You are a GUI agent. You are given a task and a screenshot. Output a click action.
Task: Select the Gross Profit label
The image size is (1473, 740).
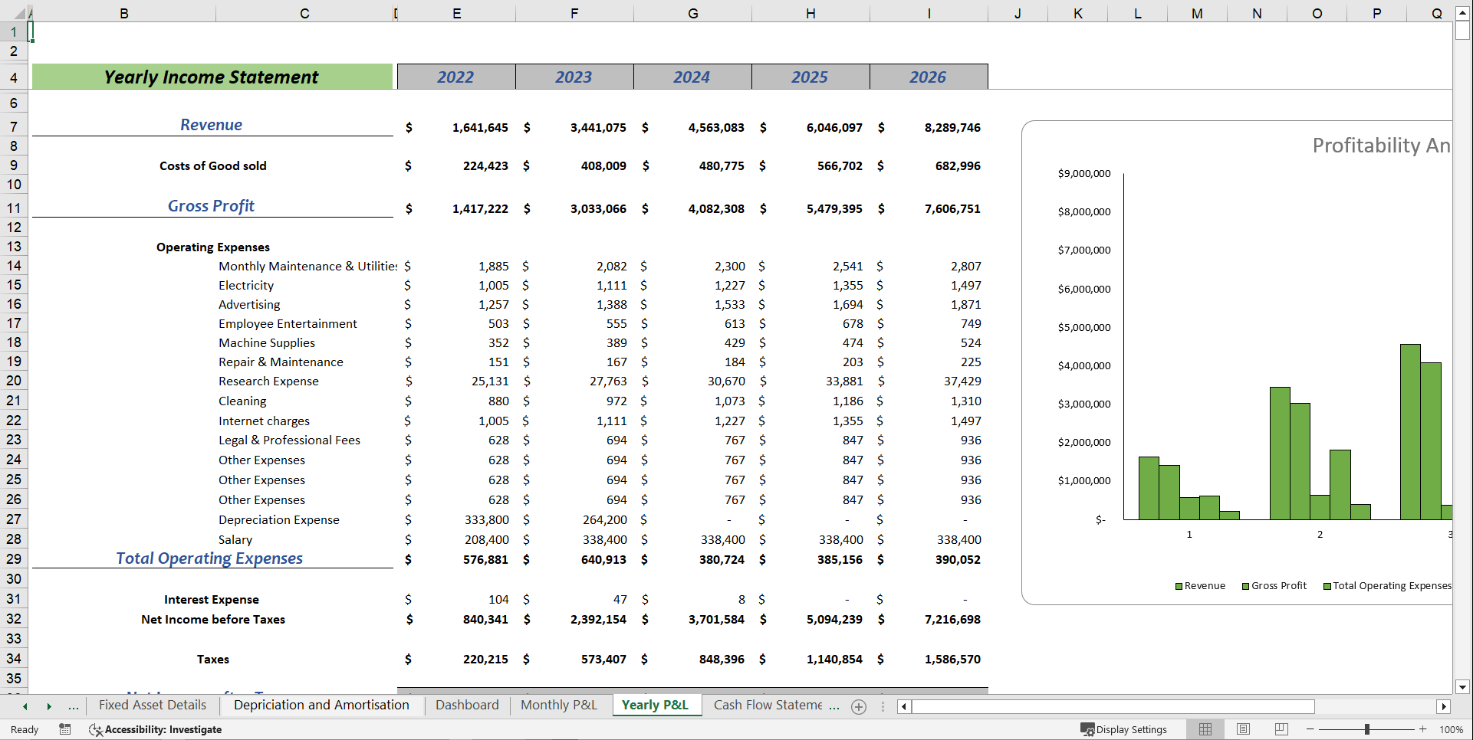[212, 206]
